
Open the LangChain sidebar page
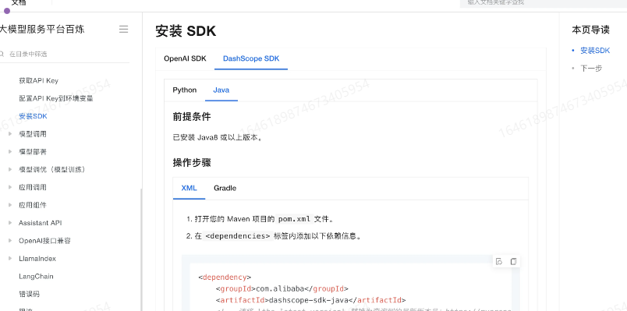[36, 276]
